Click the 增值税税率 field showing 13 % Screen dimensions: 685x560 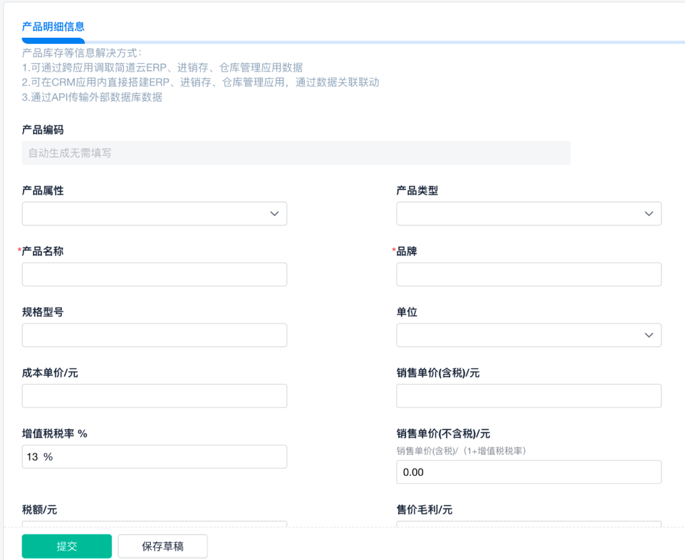[x=154, y=456]
